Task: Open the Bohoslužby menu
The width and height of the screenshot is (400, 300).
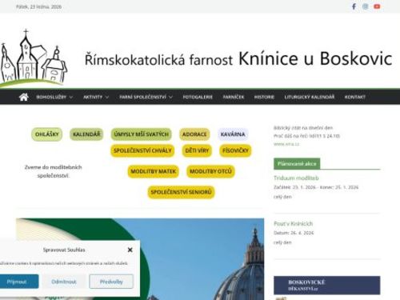Action: [51, 97]
